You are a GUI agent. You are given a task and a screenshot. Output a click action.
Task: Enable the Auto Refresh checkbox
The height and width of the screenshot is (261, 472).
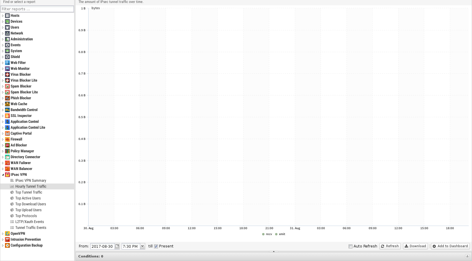pos(350,246)
